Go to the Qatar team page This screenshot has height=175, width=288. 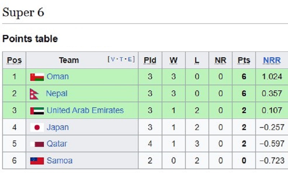57,144
